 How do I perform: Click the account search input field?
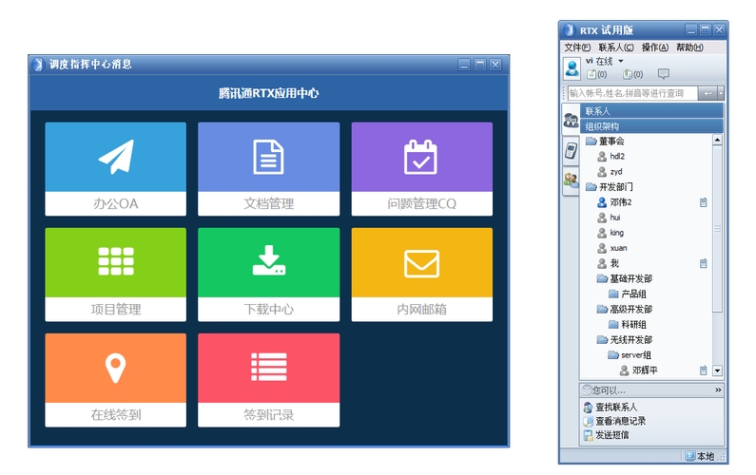632,93
